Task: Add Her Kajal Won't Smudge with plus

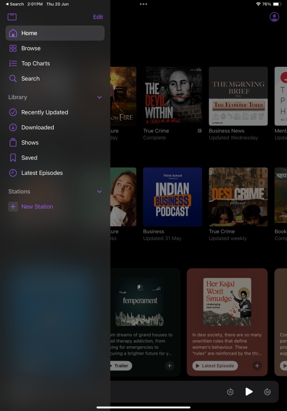Action: [257, 366]
